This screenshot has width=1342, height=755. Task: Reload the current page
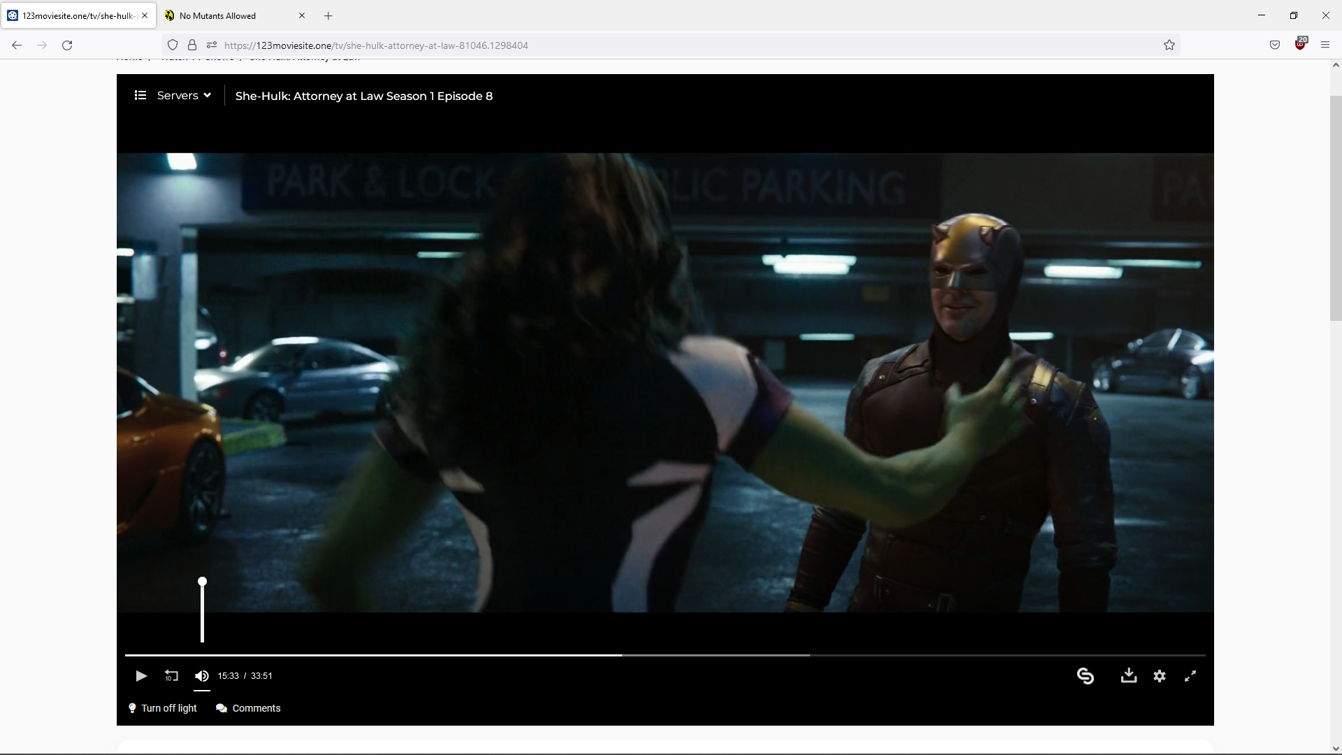click(67, 45)
